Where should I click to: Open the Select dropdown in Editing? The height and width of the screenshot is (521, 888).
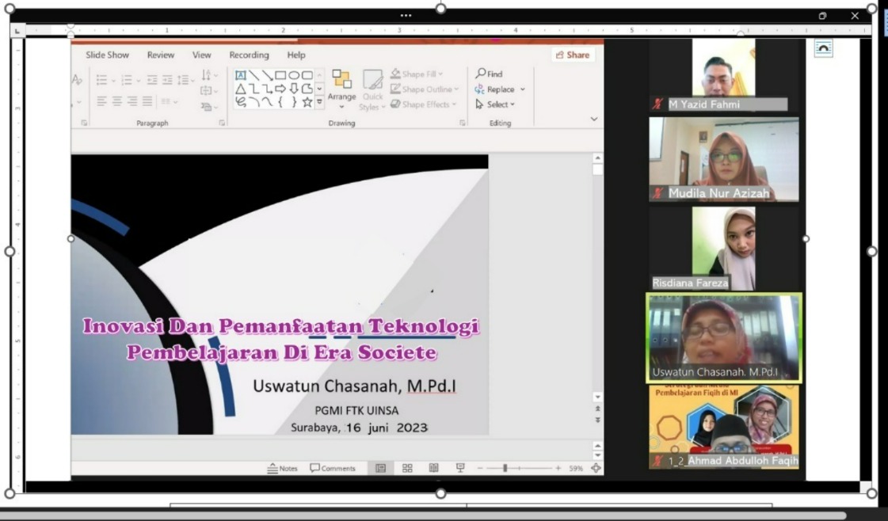tap(496, 105)
